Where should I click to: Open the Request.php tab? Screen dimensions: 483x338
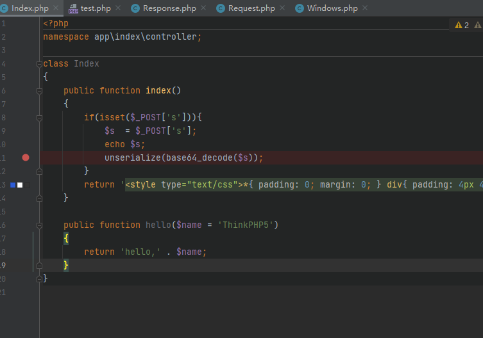tap(251, 8)
